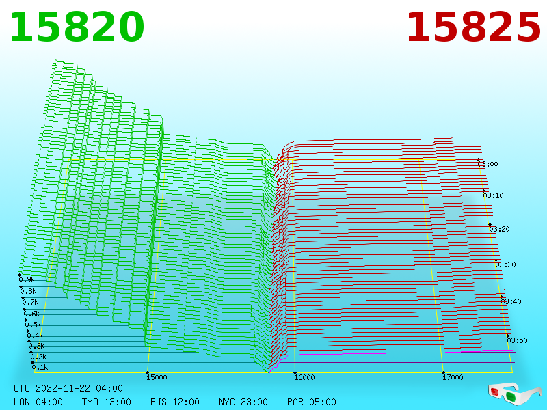Click the 0.4k volume axis label
Screen dimensions: 547x410
coord(36,336)
